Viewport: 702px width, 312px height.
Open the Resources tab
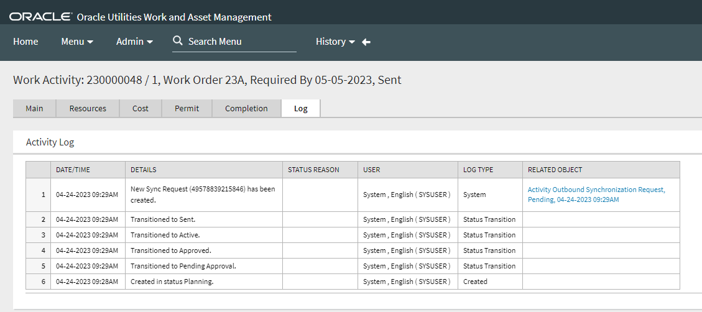coord(88,108)
